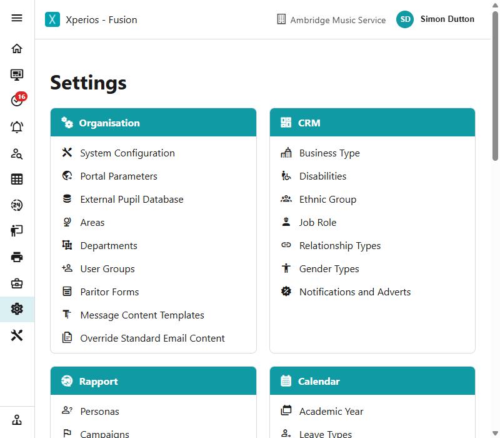Open the grid table sidebar icon

17,179
